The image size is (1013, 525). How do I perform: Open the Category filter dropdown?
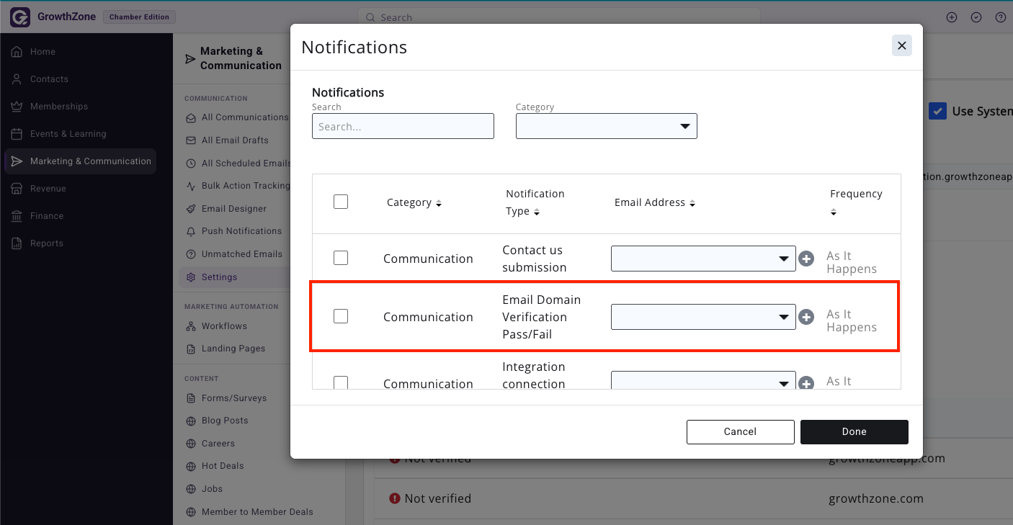[x=607, y=126]
